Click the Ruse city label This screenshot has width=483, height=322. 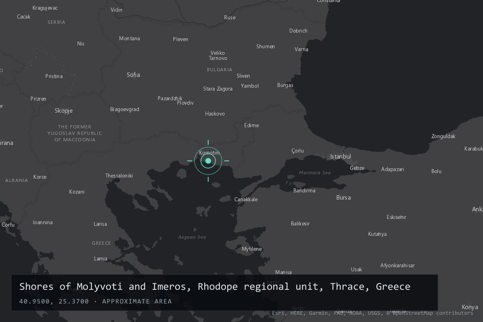[230, 18]
